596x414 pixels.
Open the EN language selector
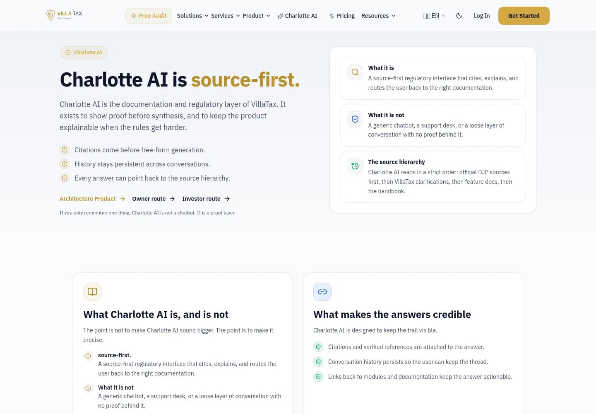pos(434,16)
